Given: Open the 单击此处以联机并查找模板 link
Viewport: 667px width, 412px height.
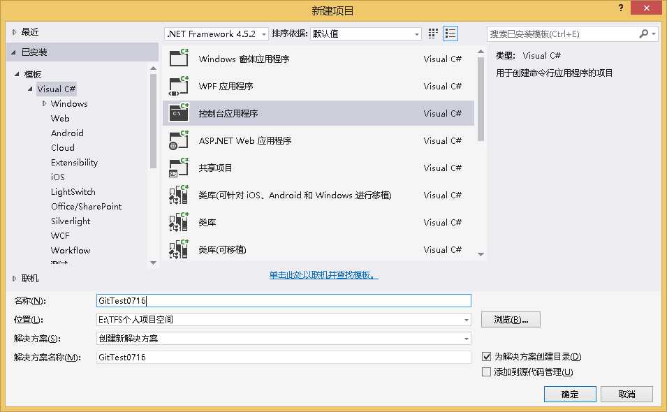Looking at the screenshot, I should (x=323, y=275).
